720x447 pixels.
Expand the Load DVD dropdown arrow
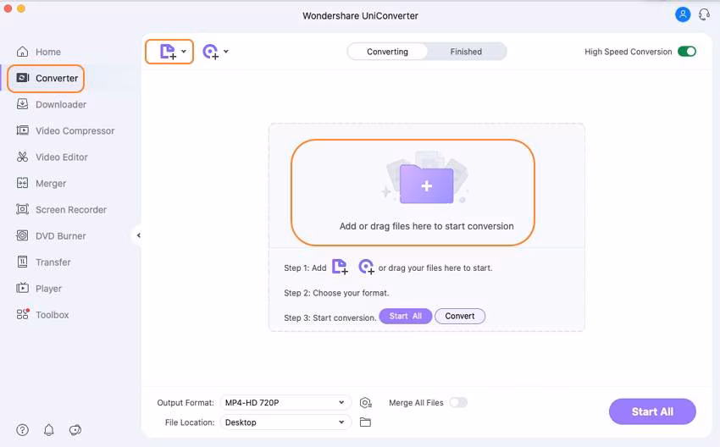coord(226,52)
